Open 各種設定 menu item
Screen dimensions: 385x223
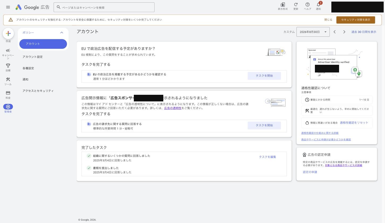point(28,68)
